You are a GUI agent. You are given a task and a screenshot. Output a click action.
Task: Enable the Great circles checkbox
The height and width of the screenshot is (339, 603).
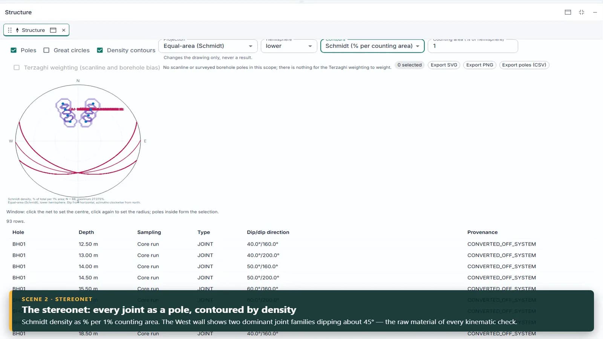pos(46,50)
